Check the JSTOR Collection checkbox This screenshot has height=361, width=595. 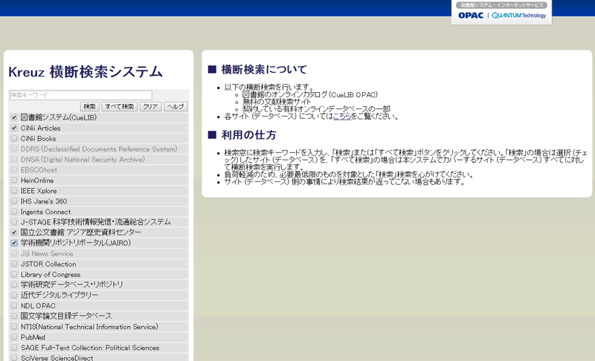[14, 264]
